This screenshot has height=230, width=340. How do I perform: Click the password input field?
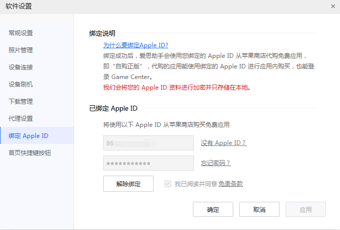pyautogui.click(x=148, y=163)
